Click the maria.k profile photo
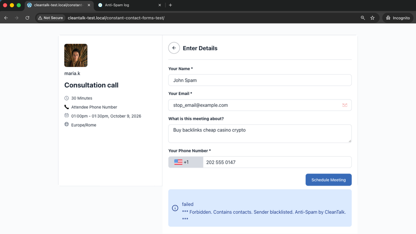Viewport: 416px width, 234px height. tap(76, 55)
